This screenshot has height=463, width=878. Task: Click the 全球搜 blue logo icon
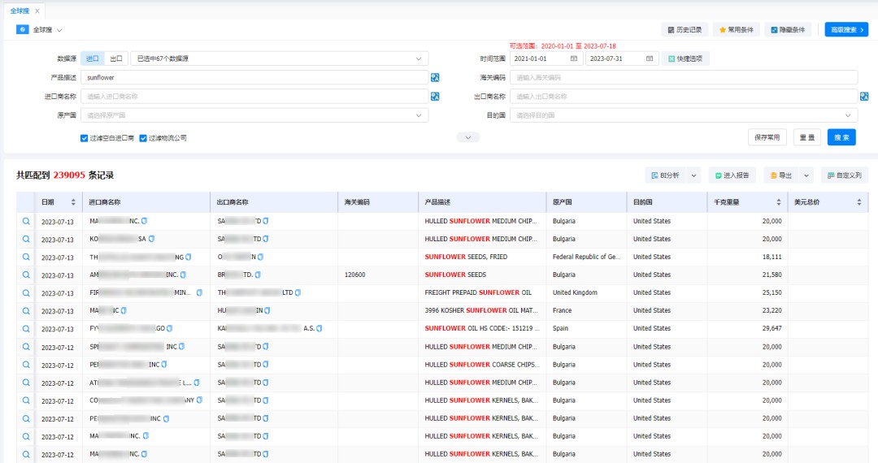point(23,29)
